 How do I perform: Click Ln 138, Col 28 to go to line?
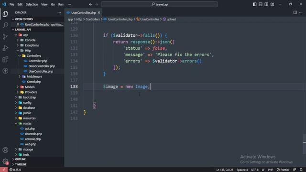(225, 170)
